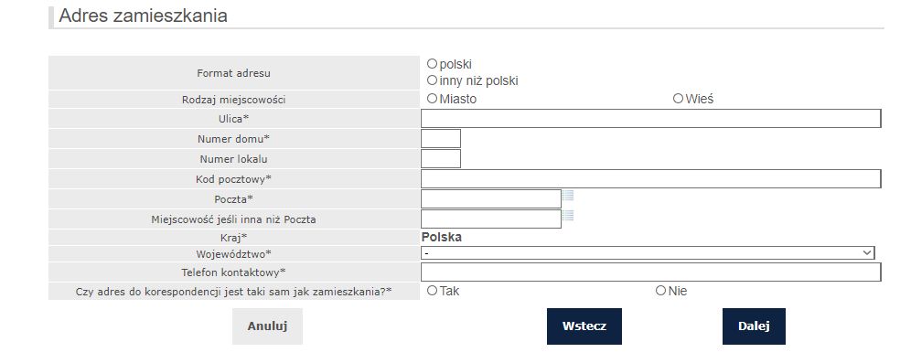Click the Województwo dropdown arrow
The height and width of the screenshot is (363, 911).
[x=867, y=252]
